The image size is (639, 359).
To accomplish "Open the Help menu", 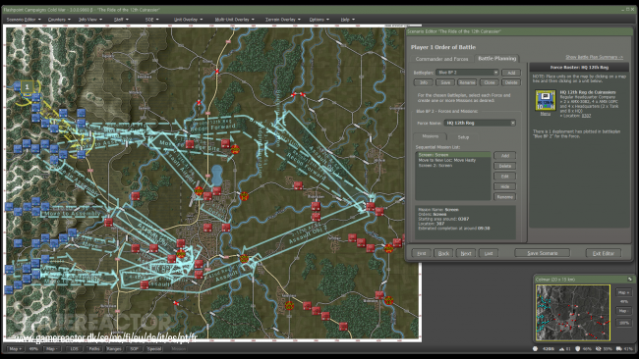I will 347,20.
